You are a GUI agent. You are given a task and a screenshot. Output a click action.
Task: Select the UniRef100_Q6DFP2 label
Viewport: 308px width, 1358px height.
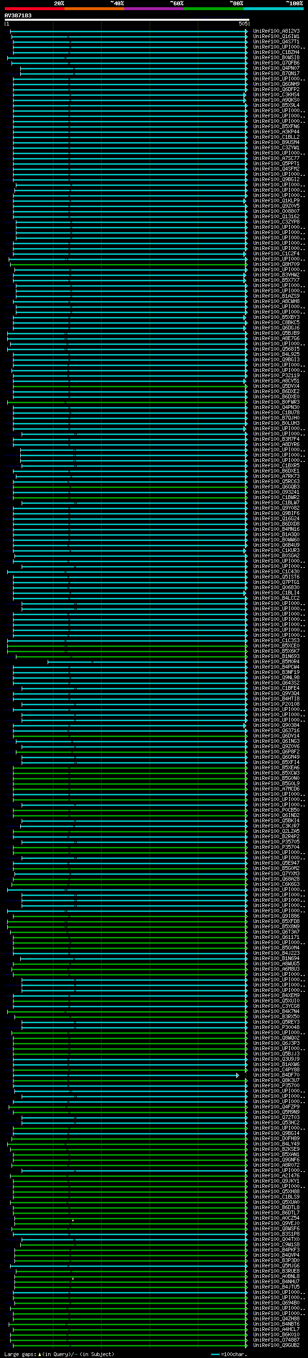pos(276,90)
